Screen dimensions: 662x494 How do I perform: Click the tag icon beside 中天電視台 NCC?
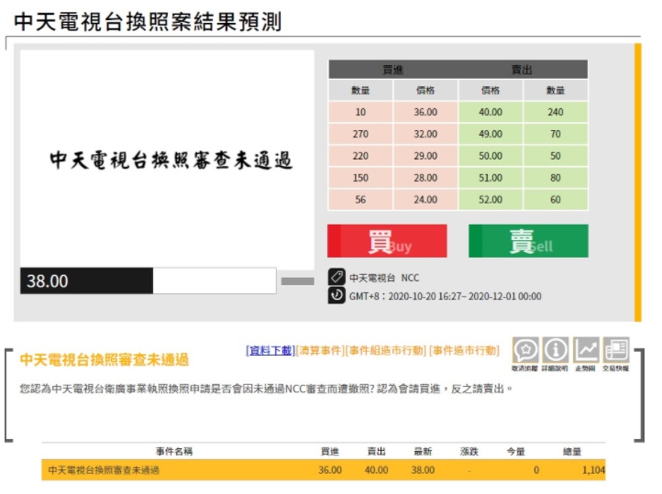pos(337,277)
